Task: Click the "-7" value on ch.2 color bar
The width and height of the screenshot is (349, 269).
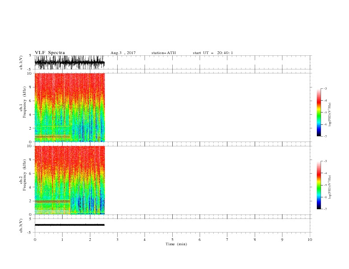Action: pos(325,209)
